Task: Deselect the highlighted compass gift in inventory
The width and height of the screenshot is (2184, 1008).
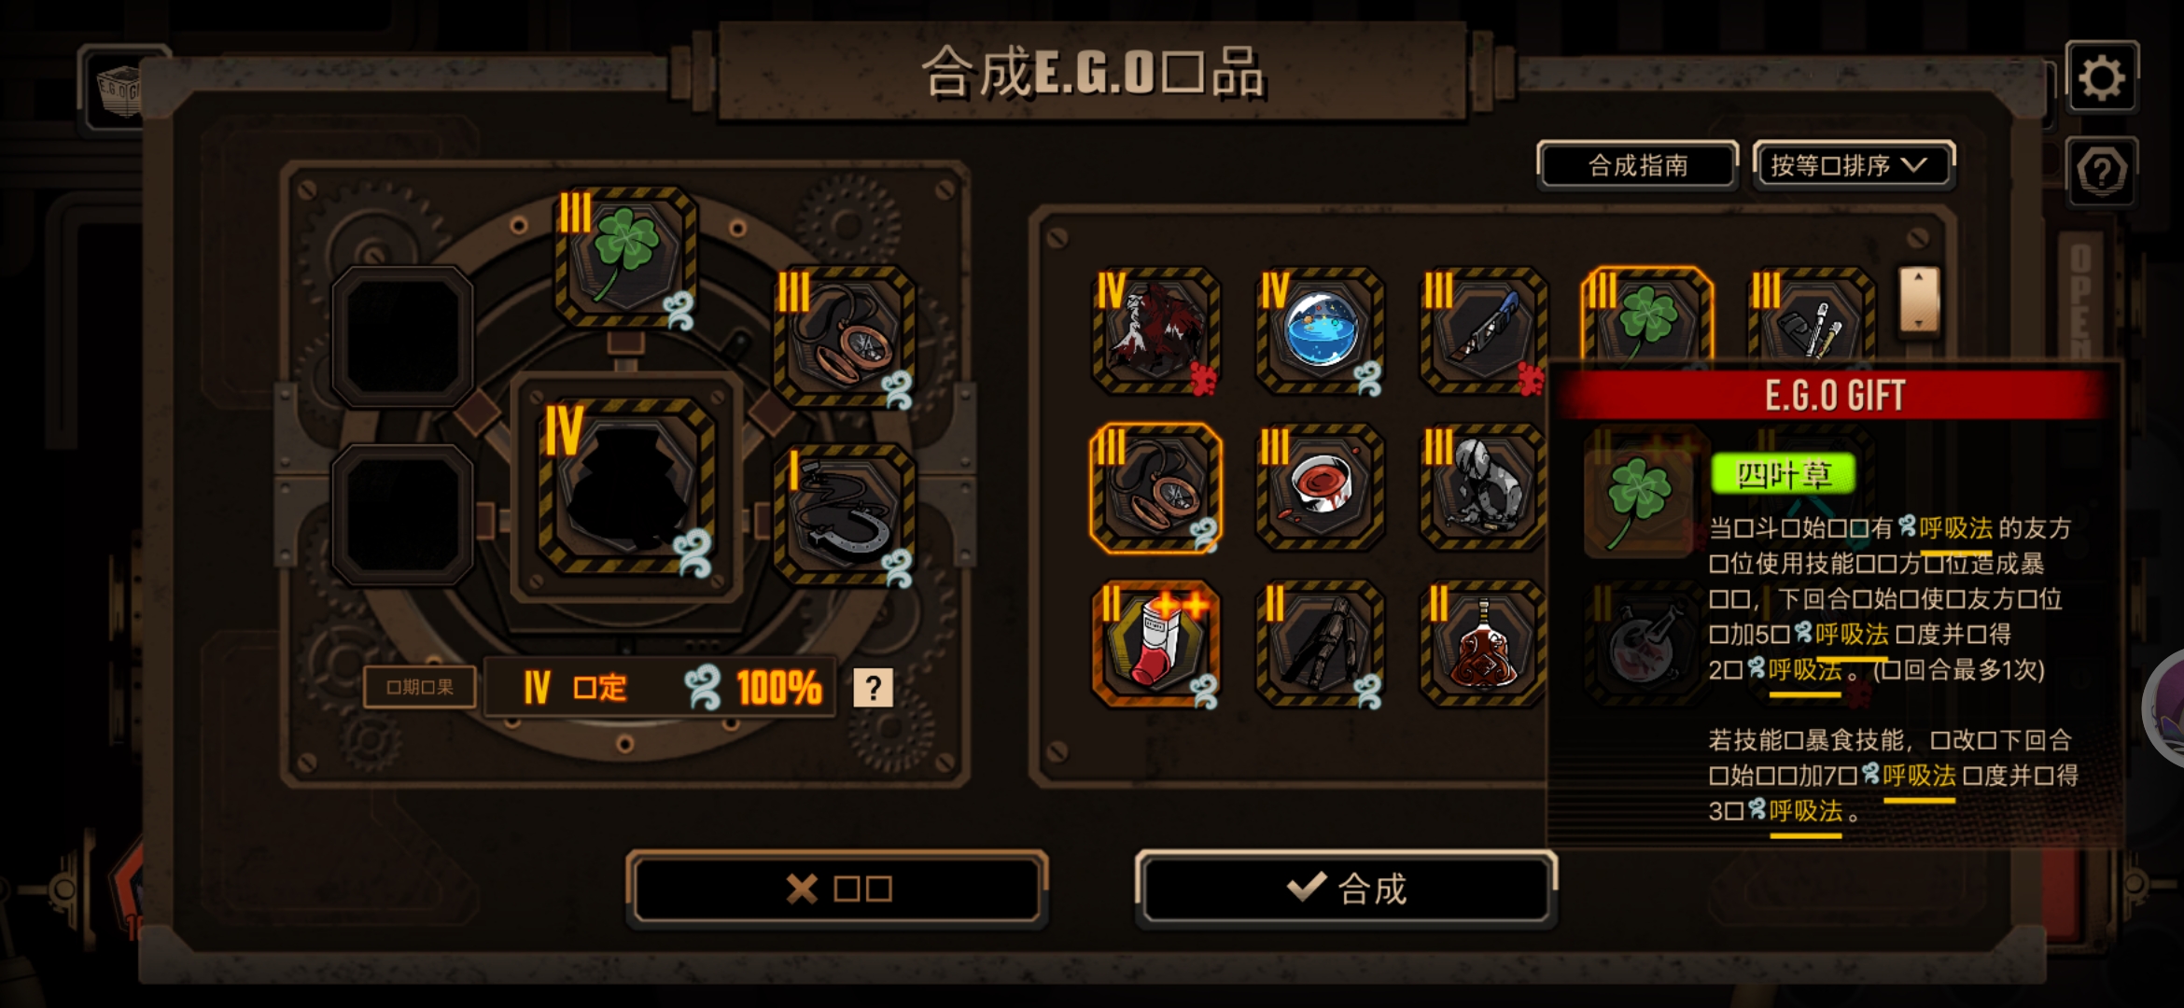Action: pos(1155,487)
